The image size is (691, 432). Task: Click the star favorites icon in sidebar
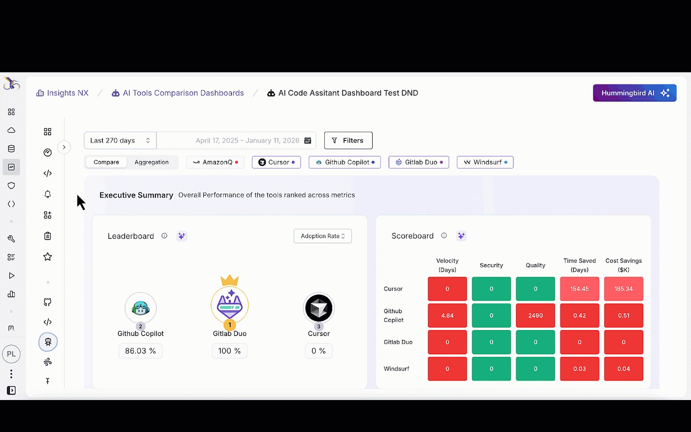(x=48, y=257)
